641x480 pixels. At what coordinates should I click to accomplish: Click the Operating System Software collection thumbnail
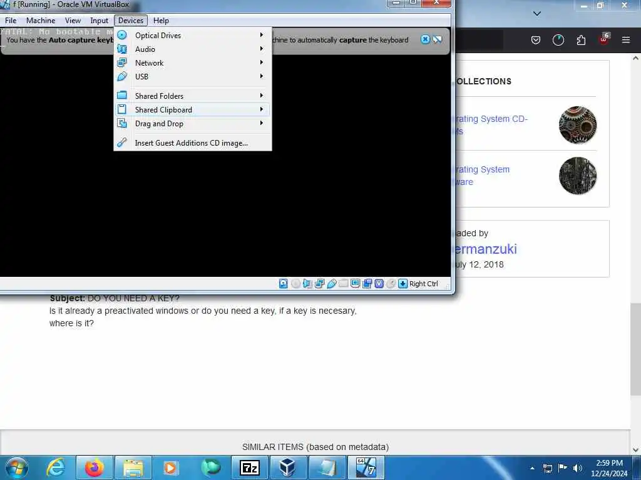[578, 176]
